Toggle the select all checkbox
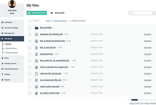 pyautogui.click(x=30, y=21)
